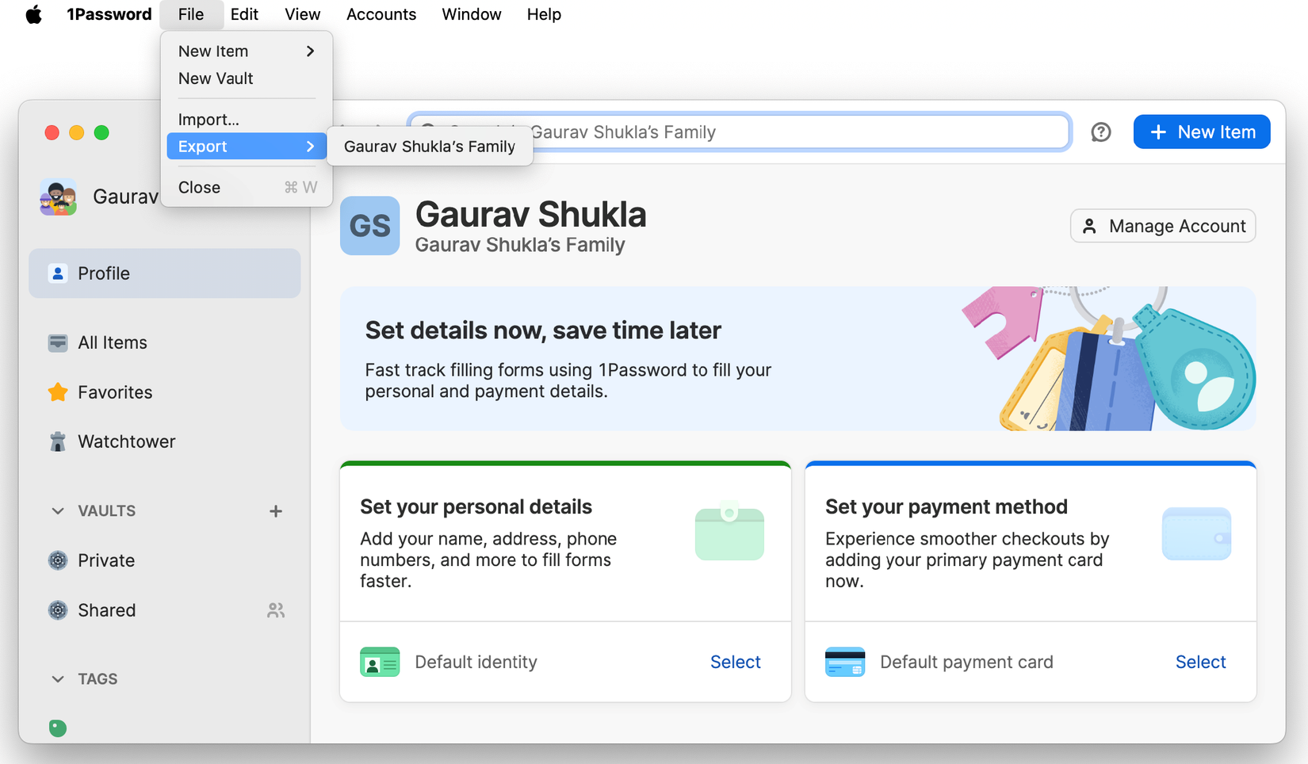Viewport: 1308px width, 764px height.
Task: Click the Manage Account button
Action: click(1162, 226)
